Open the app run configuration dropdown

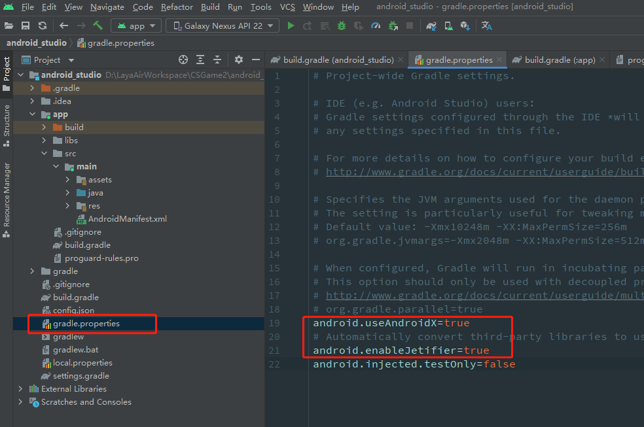click(136, 26)
